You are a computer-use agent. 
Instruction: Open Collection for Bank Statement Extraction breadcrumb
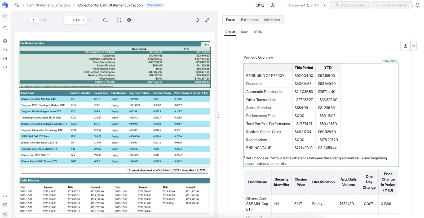pos(111,5)
